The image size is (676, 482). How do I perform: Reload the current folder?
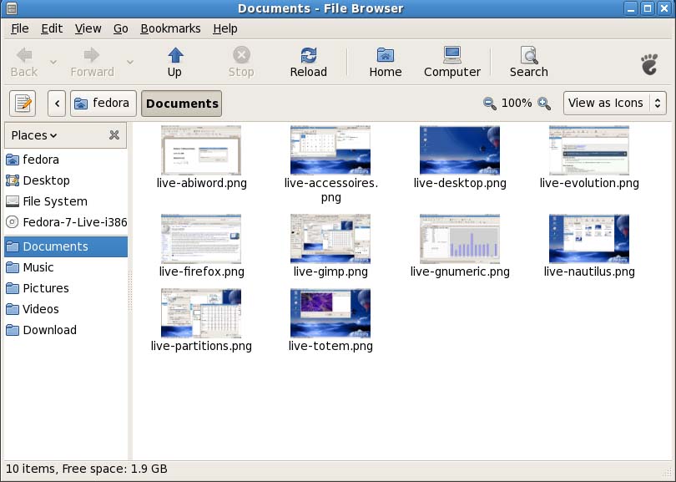click(x=308, y=56)
